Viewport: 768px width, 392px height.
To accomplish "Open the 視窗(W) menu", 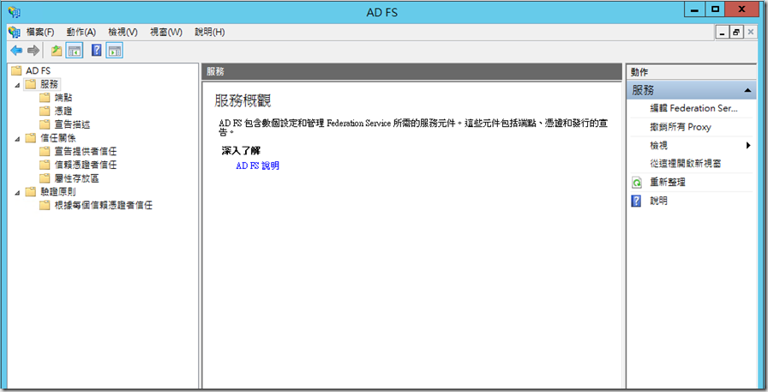I will click(165, 32).
